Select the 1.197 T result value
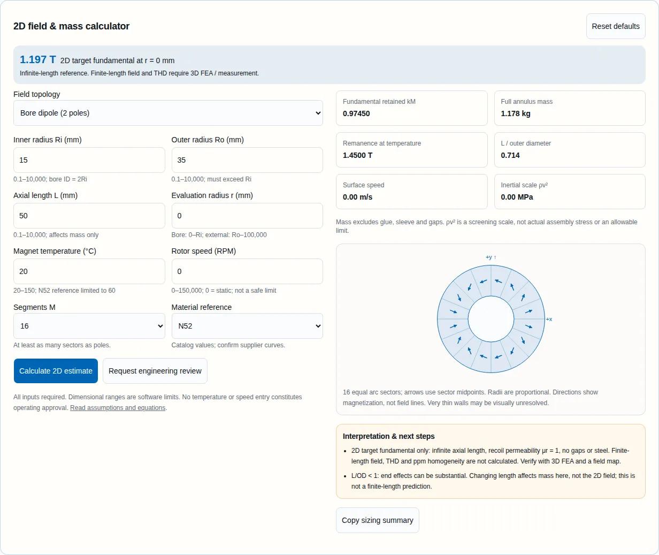659x555 pixels. 38,59
